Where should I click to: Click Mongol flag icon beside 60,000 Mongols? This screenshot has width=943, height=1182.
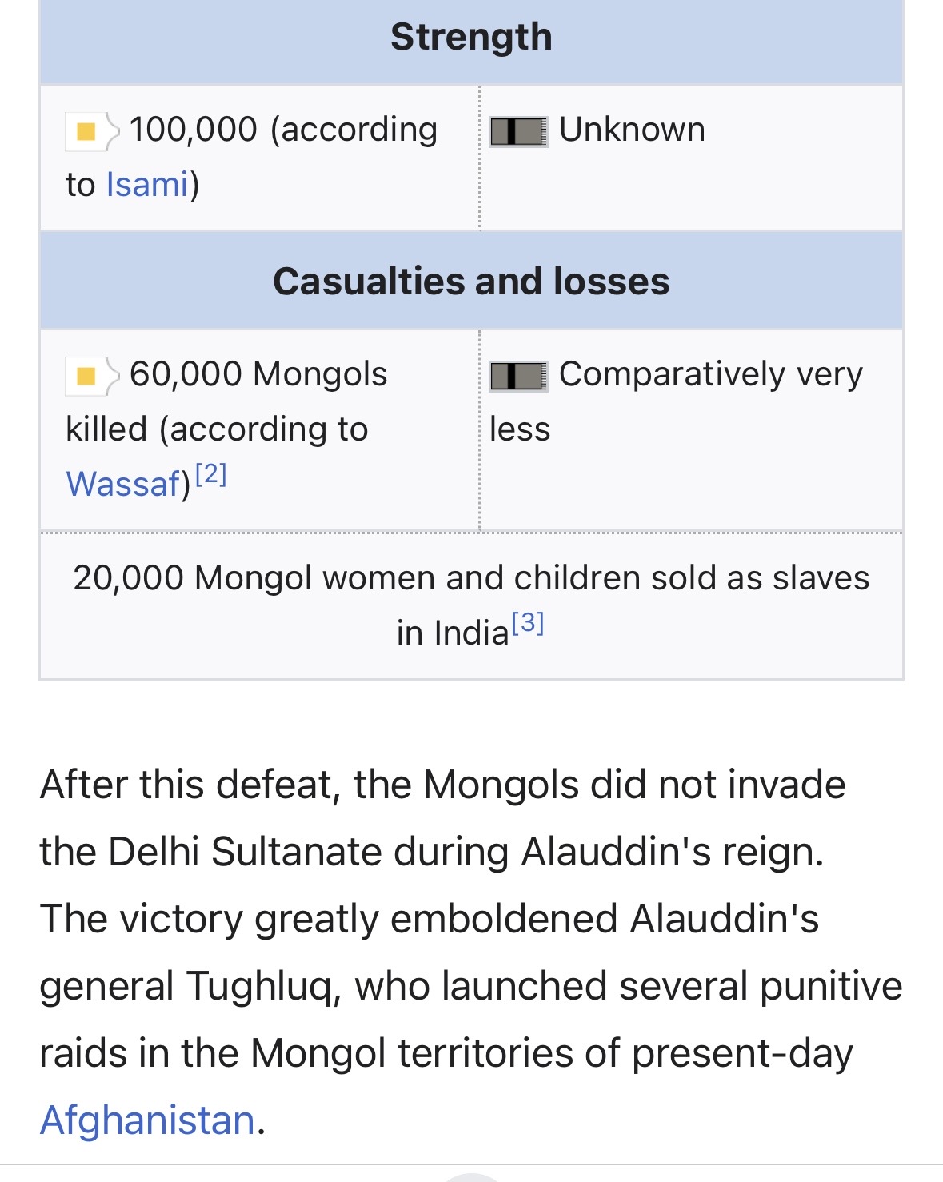coord(93,375)
